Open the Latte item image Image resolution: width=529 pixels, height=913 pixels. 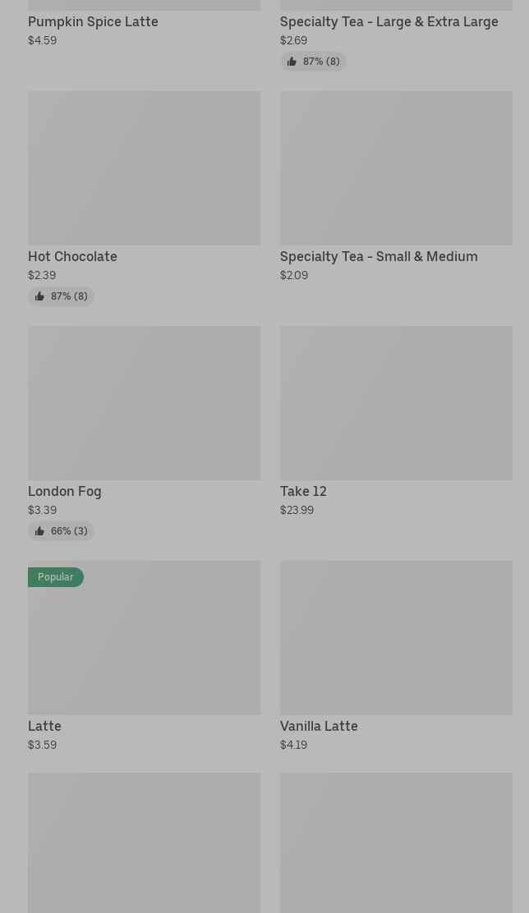click(x=144, y=649)
